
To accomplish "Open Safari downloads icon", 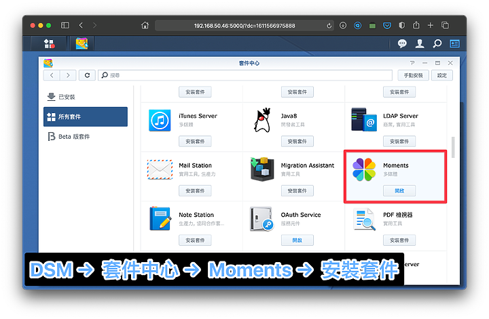I will 343,26.
